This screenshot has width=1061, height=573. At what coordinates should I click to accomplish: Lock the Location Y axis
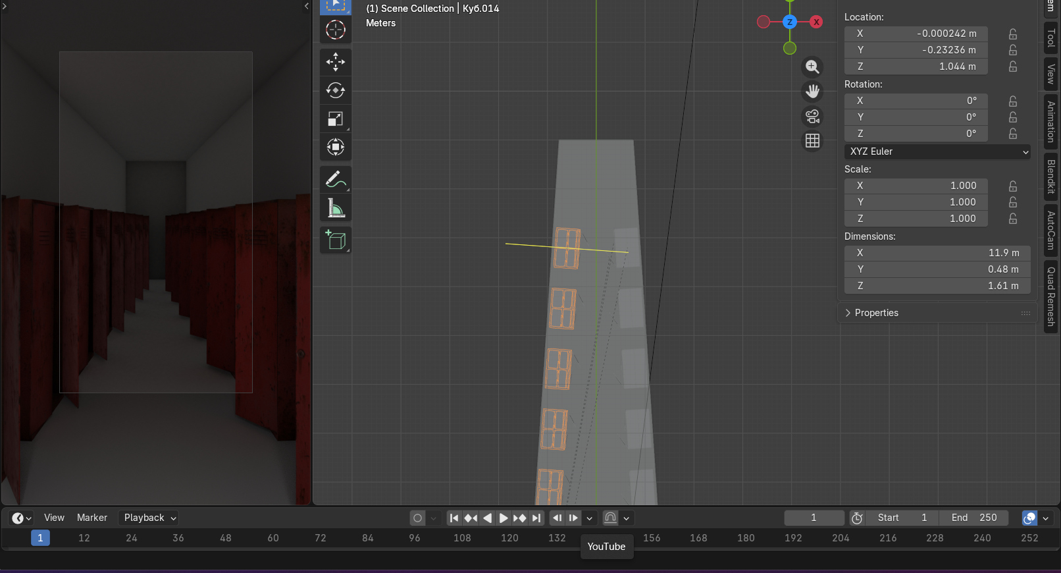[1013, 50]
